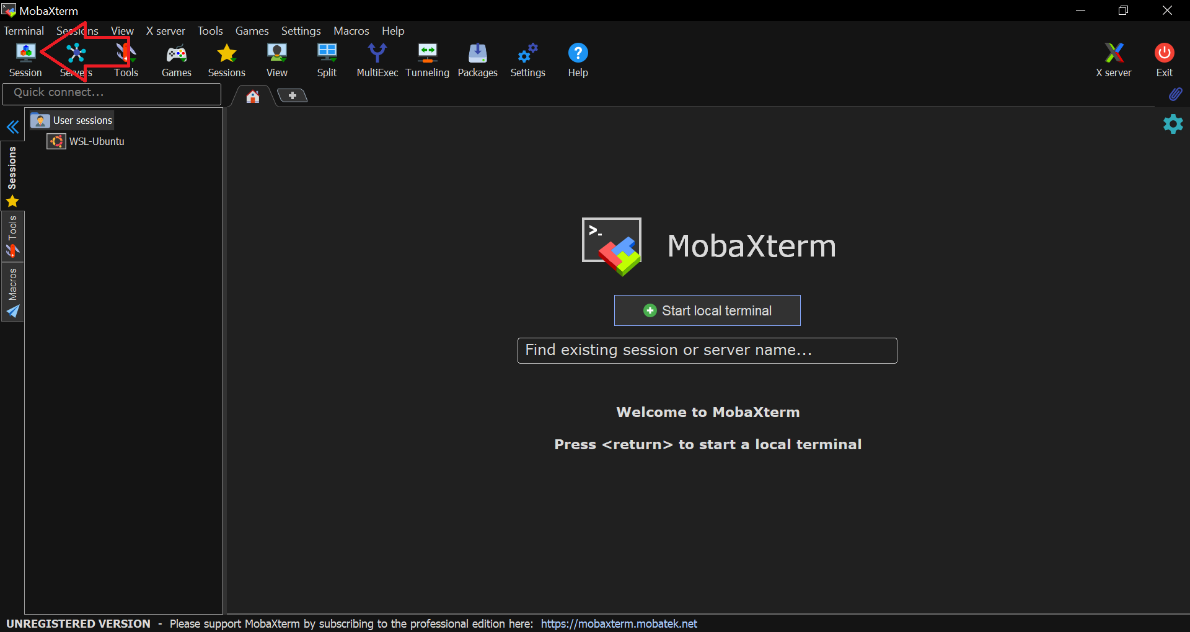Screen dimensions: 1190x632
Task: Open the X server menu
Action: click(165, 31)
